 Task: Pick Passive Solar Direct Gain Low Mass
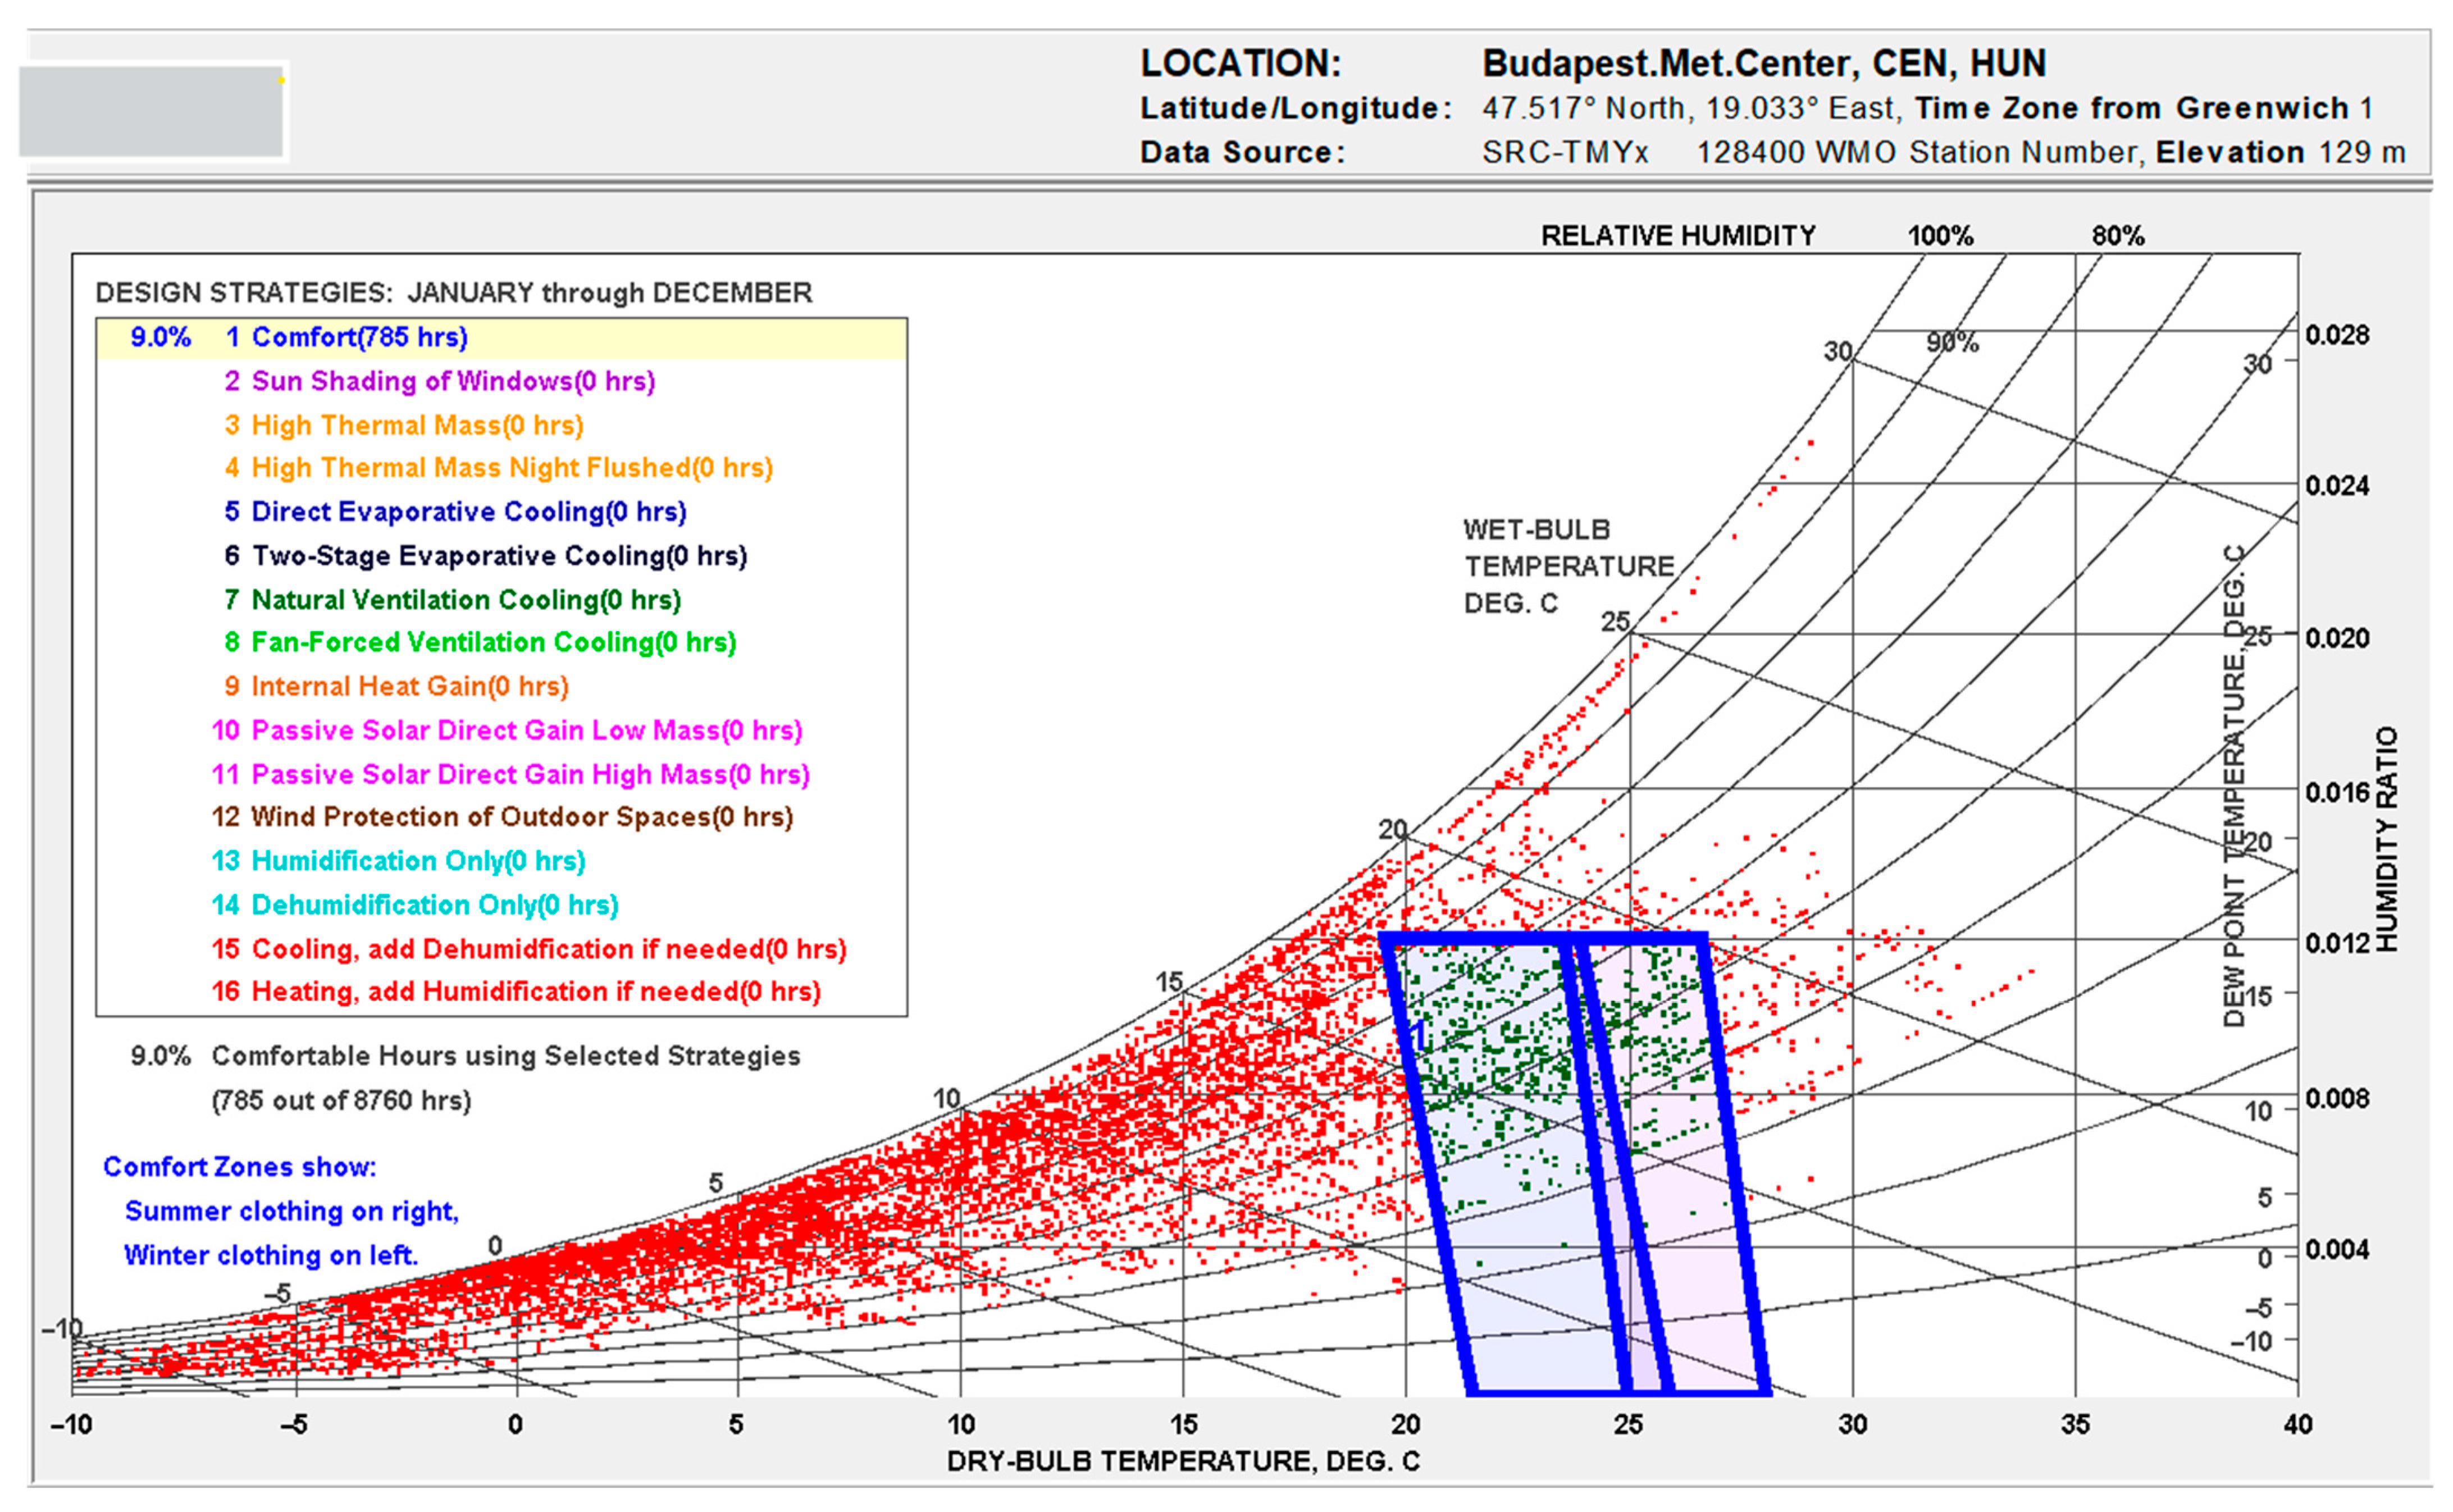(x=526, y=730)
